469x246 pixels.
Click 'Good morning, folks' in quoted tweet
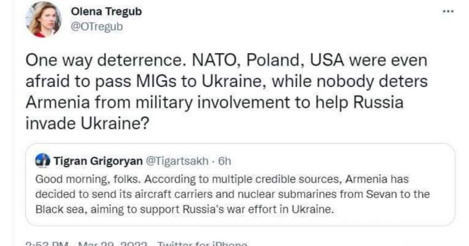pos(75,180)
